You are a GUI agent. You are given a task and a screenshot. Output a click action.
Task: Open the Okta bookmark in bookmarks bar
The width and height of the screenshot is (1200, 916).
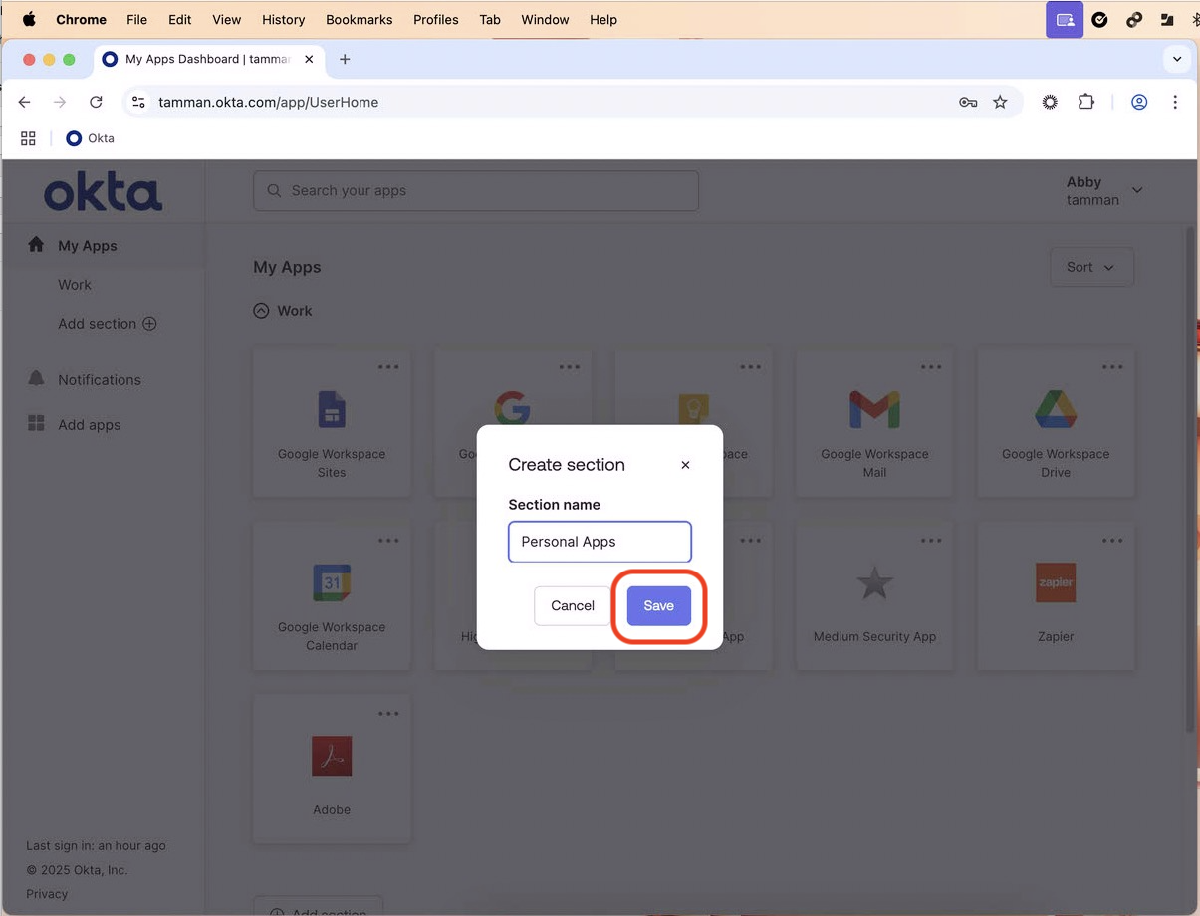click(x=90, y=138)
